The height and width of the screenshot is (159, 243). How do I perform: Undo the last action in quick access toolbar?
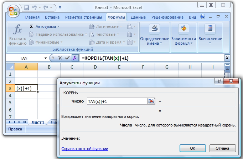(x=35, y=8)
